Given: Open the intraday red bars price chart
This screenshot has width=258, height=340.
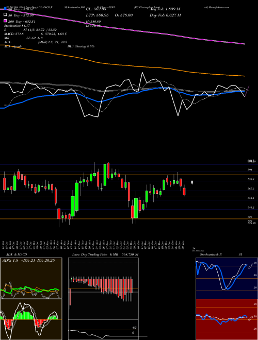Looking at the screenshot, I should click(x=103, y=288).
